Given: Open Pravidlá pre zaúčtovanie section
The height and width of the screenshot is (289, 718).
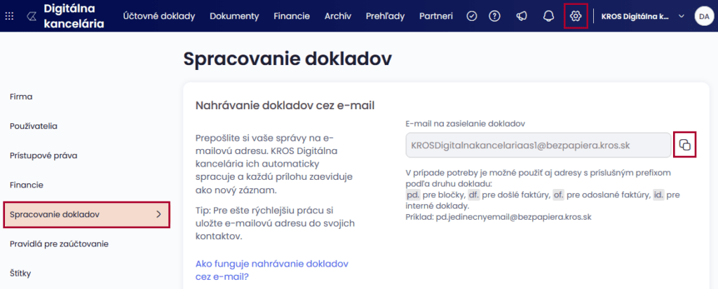Looking at the screenshot, I should pyautogui.click(x=59, y=244).
